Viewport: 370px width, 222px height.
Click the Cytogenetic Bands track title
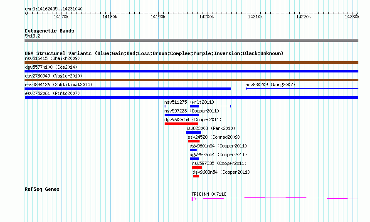pos(49,31)
